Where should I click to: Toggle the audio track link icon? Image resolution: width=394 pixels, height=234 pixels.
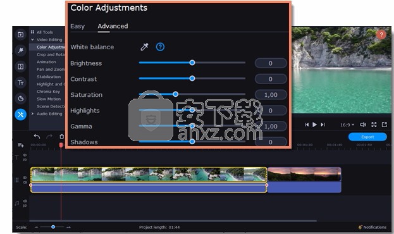click(25, 206)
